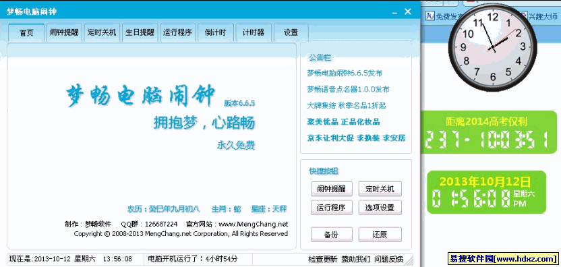Click 检查更新 in the status bar
561x267 pixels.
(322, 259)
